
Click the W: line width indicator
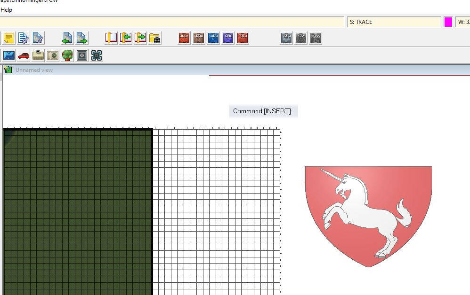(x=463, y=22)
